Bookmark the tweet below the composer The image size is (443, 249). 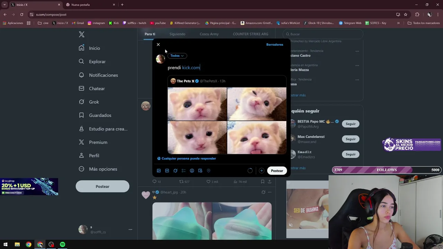[x=263, y=182]
